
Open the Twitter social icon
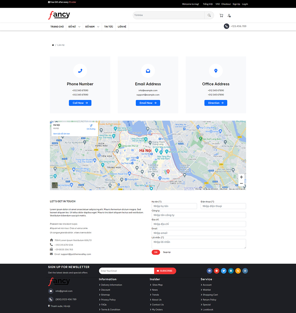(x=224, y=271)
